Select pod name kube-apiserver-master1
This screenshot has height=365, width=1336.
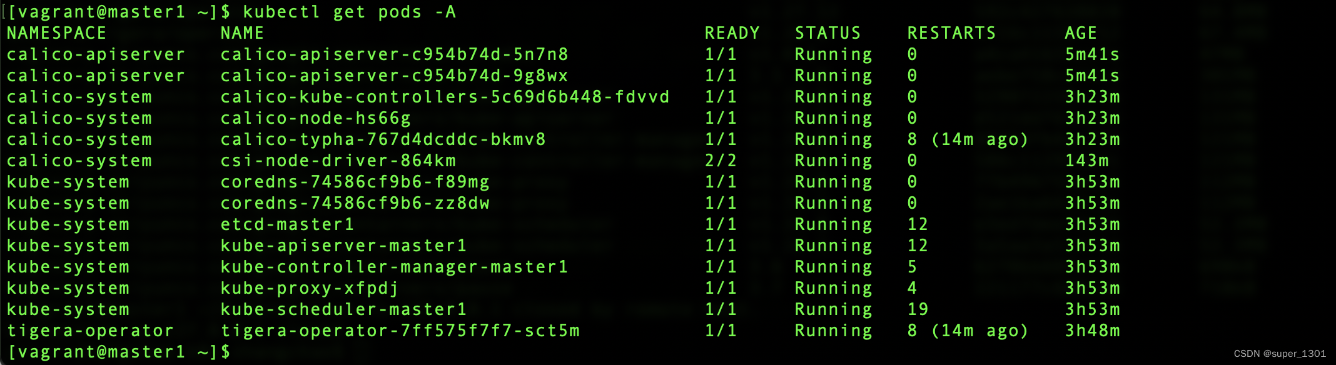(344, 246)
